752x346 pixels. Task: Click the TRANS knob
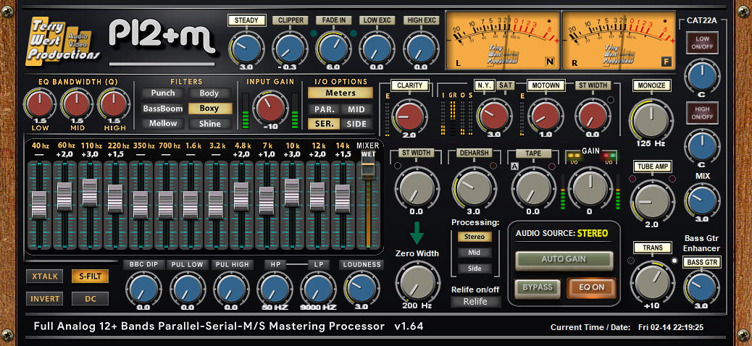[651, 282]
